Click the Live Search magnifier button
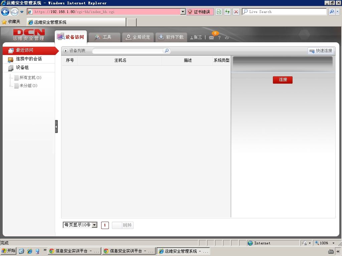The width and height of the screenshot is (342, 256). point(332,12)
